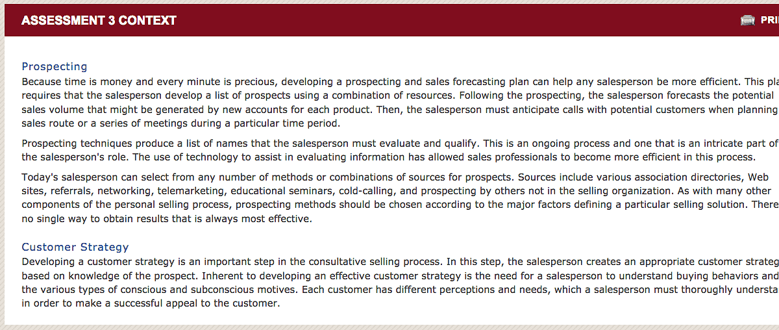This screenshot has width=779, height=330.
Task: Select the Prospecting section heading
Action: coord(55,66)
